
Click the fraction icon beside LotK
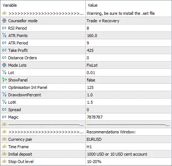tap(4, 102)
